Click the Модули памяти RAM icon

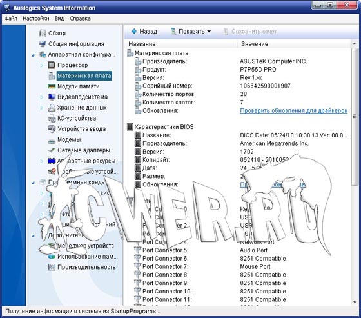(x=52, y=86)
